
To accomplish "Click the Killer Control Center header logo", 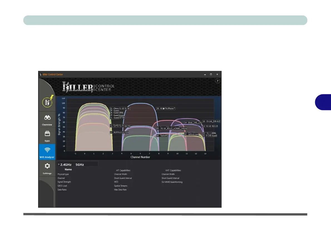I will point(88,87).
